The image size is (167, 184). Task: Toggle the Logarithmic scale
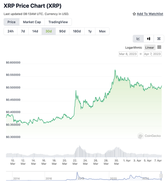pos(134,47)
